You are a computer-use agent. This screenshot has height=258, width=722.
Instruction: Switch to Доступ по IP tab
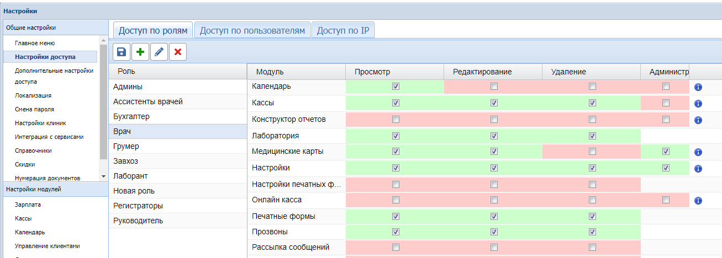tap(342, 30)
